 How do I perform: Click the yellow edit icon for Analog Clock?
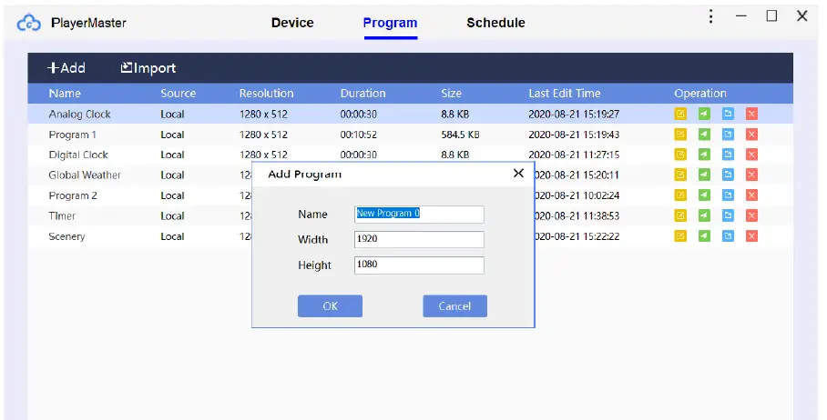point(680,114)
